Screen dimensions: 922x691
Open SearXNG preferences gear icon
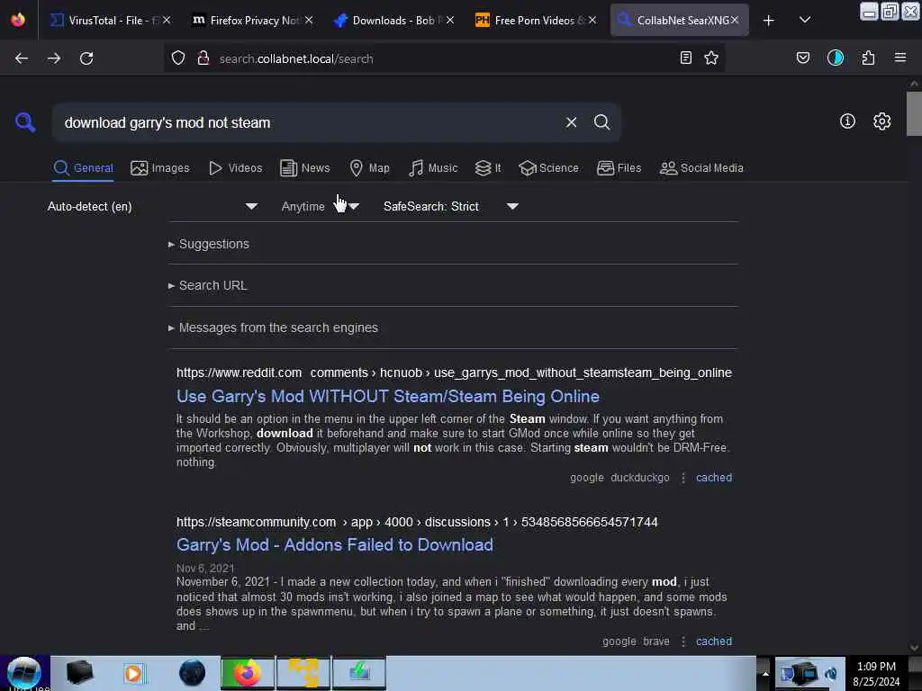881,121
